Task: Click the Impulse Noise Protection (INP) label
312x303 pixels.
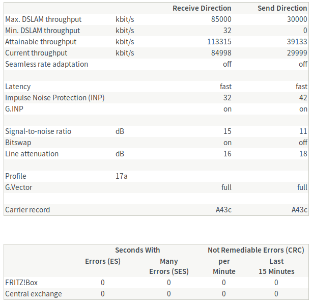Action: pos(55,98)
